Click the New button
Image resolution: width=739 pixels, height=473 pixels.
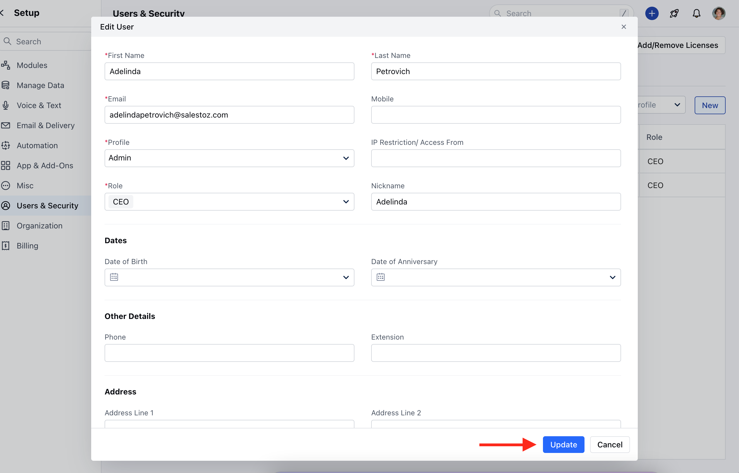coord(710,105)
